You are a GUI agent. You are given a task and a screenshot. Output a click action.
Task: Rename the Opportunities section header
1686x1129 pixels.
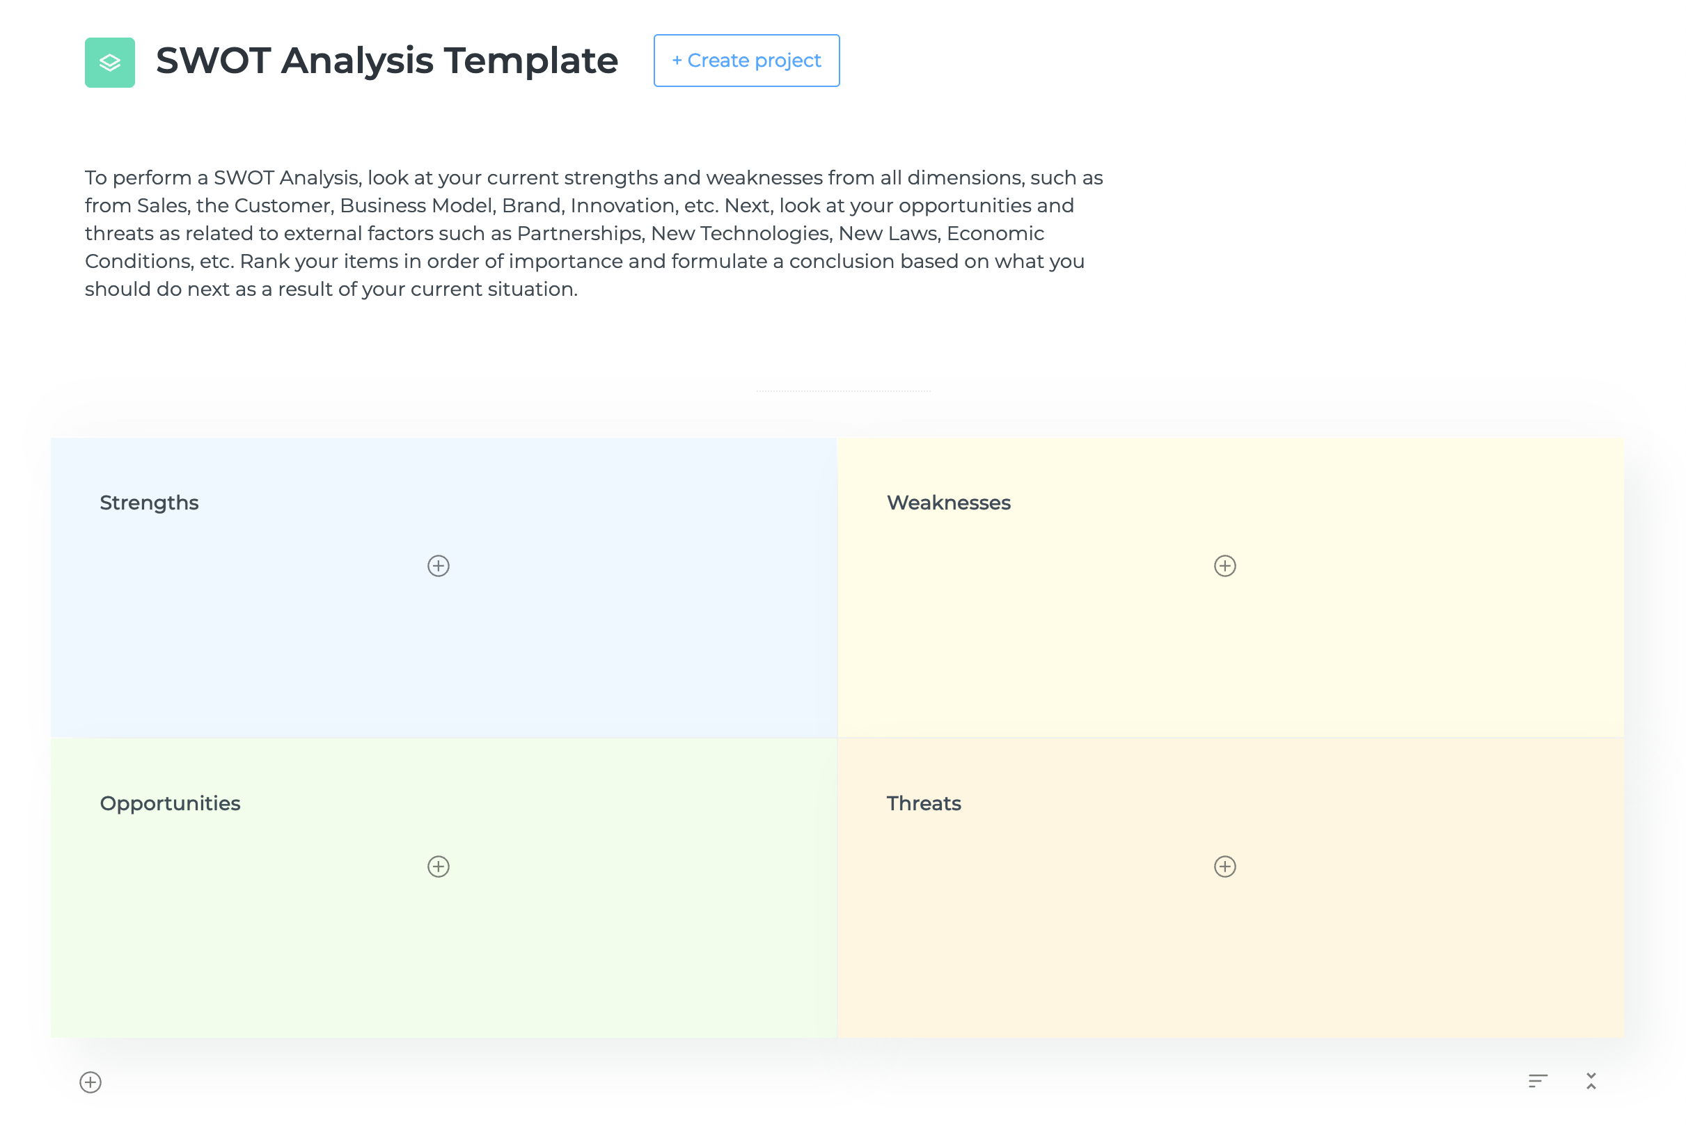[170, 803]
